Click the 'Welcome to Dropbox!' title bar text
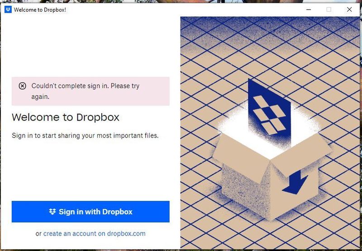Screen dimensions: 362x251 [40, 9]
